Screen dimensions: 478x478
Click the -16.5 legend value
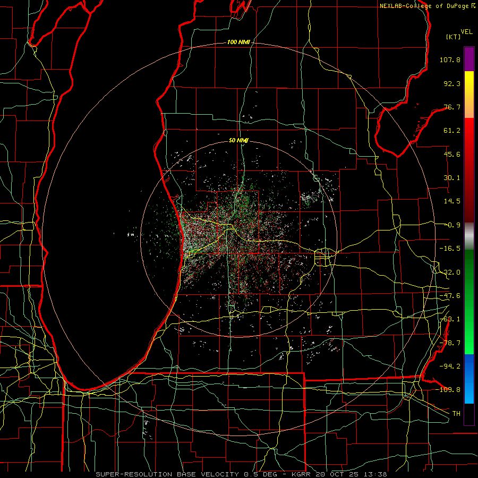click(450, 249)
